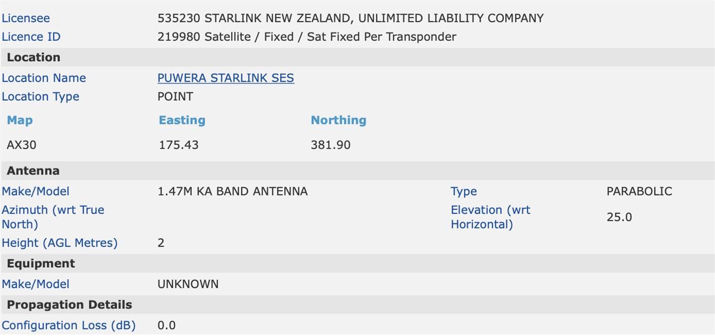Select the 175.43 easting value
The height and width of the screenshot is (336, 715).
tap(178, 145)
